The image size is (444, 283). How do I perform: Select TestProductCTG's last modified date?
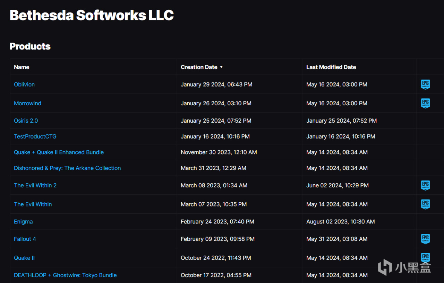341,136
